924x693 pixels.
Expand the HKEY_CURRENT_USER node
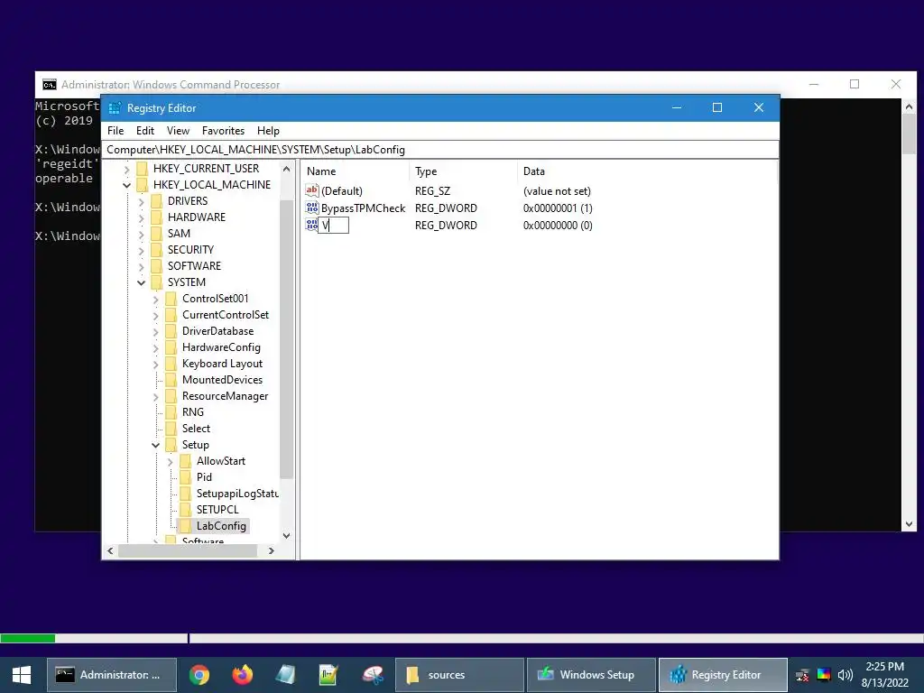[126, 169]
